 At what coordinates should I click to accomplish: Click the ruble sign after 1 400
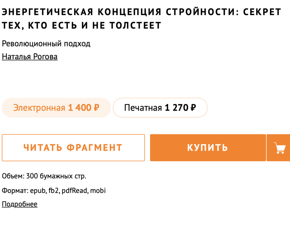click(x=97, y=108)
